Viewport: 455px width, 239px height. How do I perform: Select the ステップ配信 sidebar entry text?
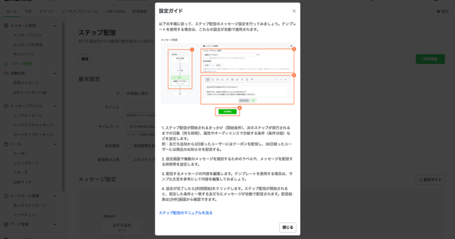pyautogui.click(x=21, y=64)
